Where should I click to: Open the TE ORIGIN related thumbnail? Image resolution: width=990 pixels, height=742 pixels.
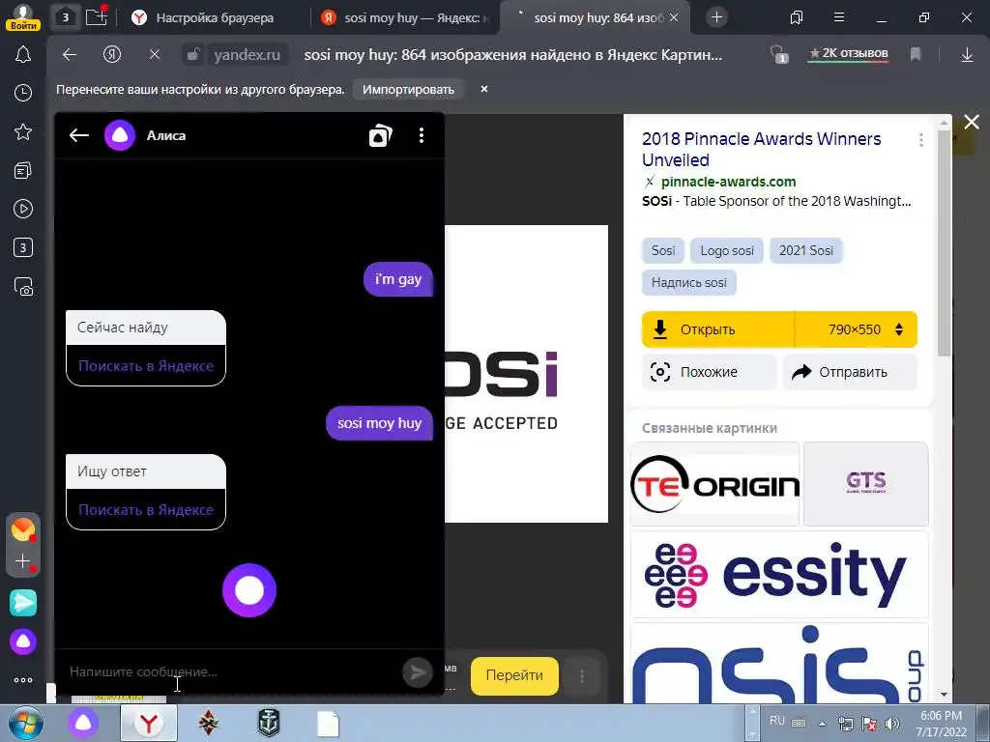pyautogui.click(x=714, y=484)
